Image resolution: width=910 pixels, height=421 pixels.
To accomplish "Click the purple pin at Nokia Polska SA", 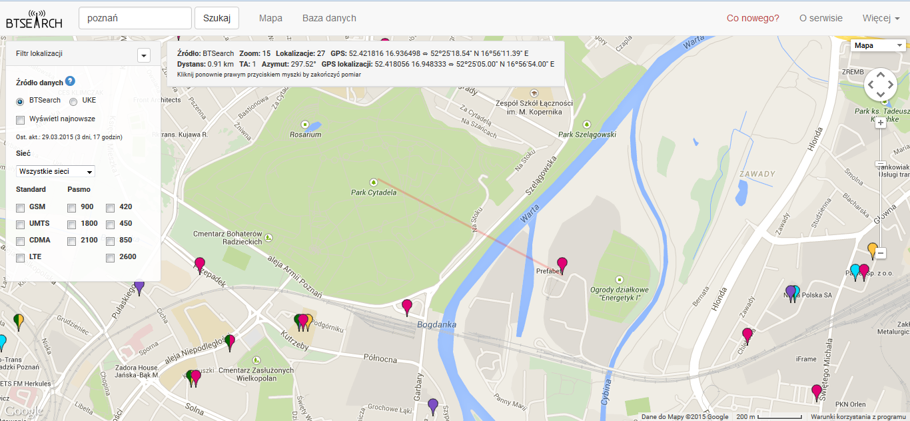I will 791,293.
